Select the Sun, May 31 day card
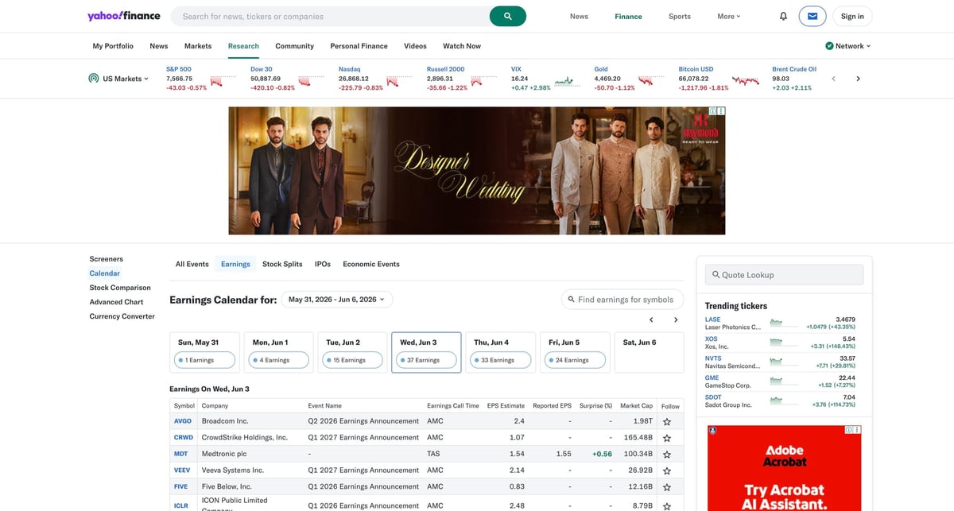 204,352
